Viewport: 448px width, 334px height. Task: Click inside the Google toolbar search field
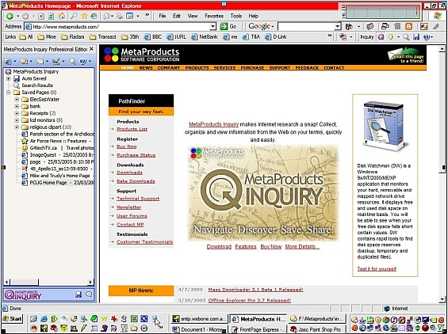point(306,27)
